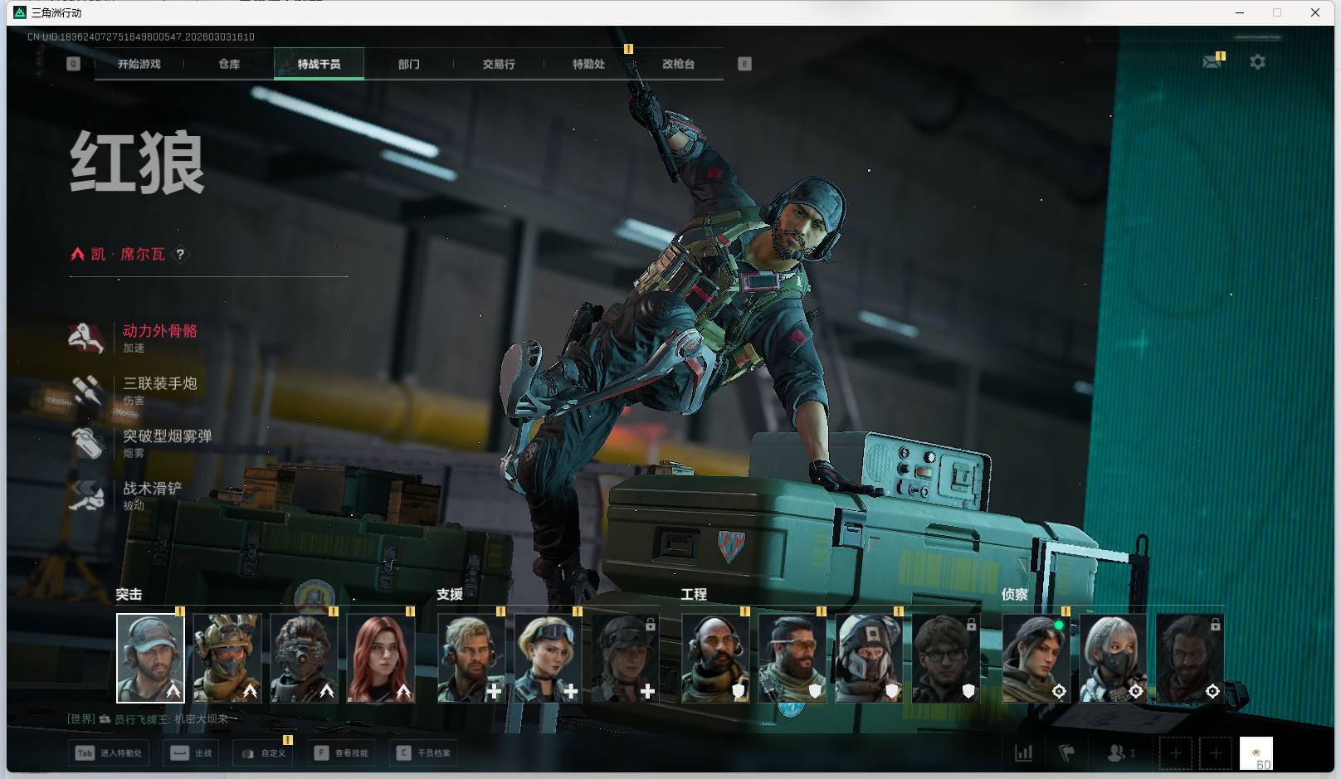The height and width of the screenshot is (779, 1341).
Task: Select the 突破型烟雾弹 skill icon
Action: 86,443
